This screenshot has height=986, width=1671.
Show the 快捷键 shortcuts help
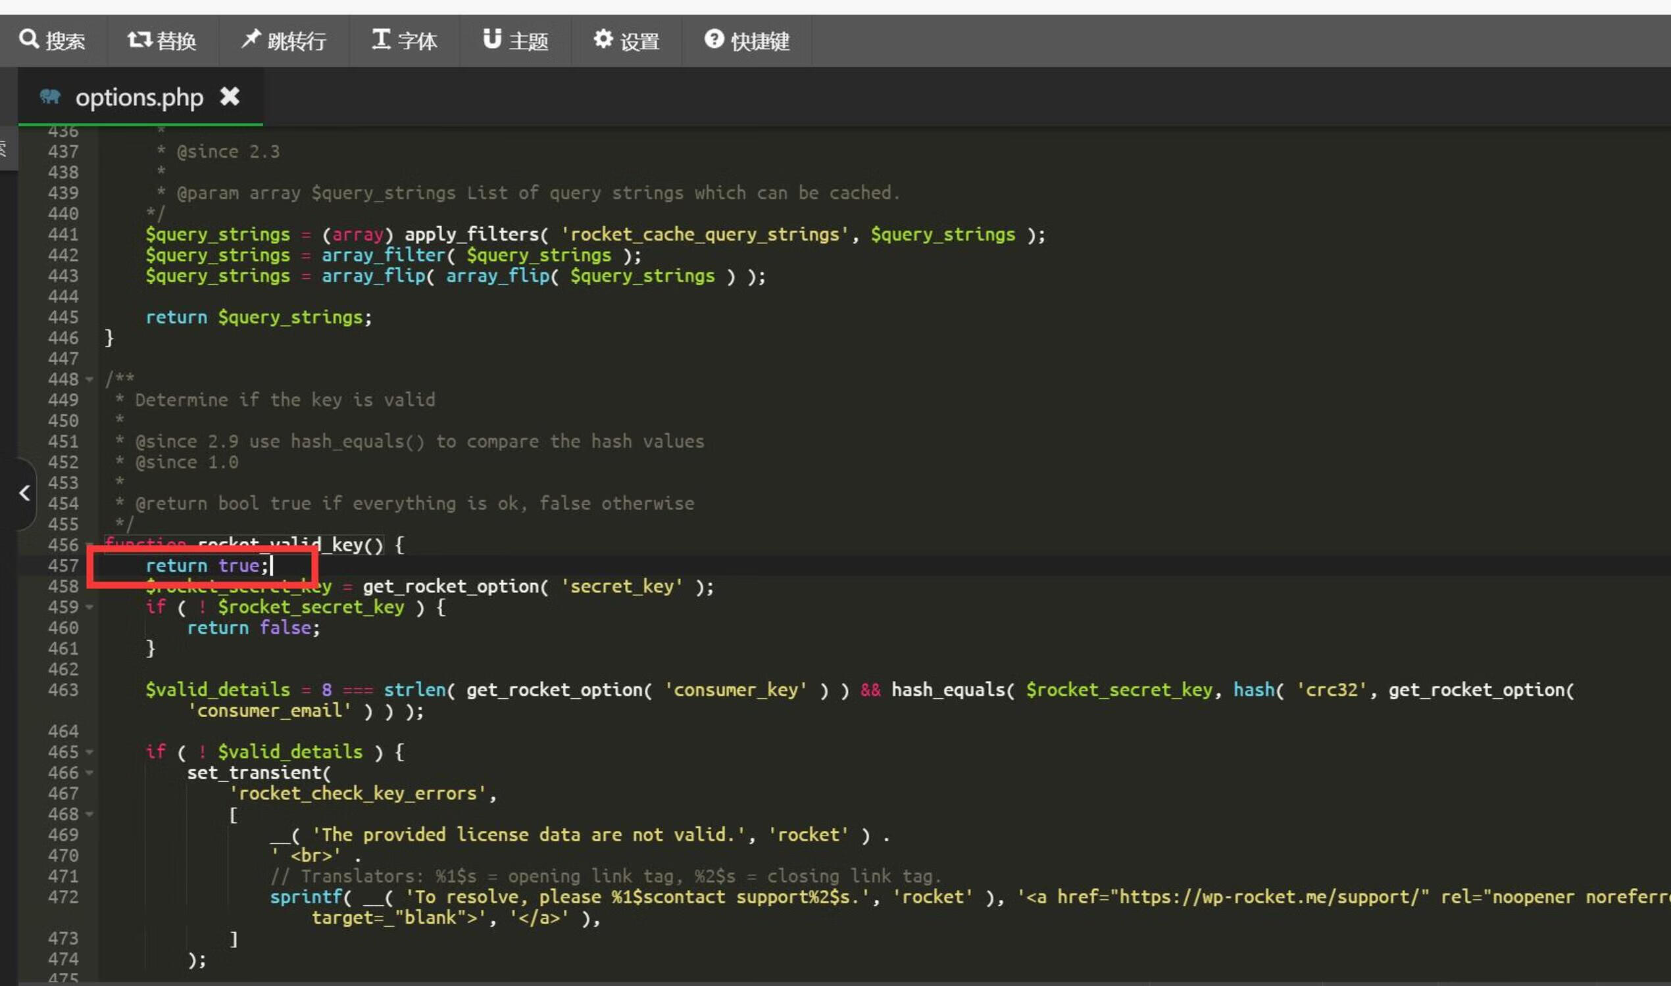pos(747,41)
